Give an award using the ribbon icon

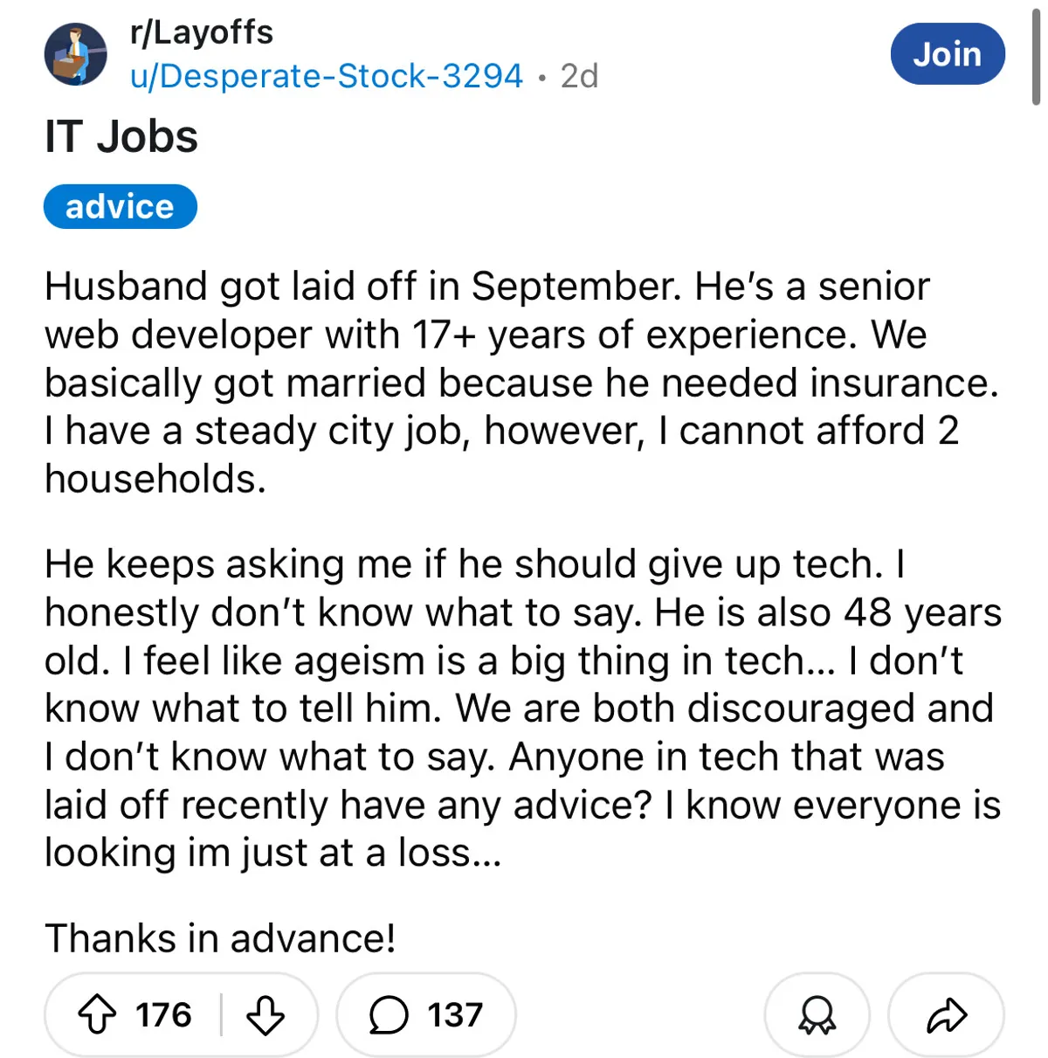pos(817,1015)
